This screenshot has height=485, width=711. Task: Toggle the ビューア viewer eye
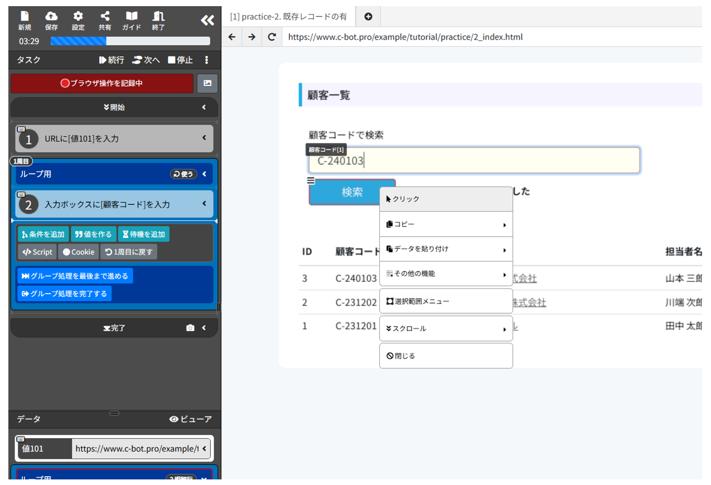click(x=191, y=419)
